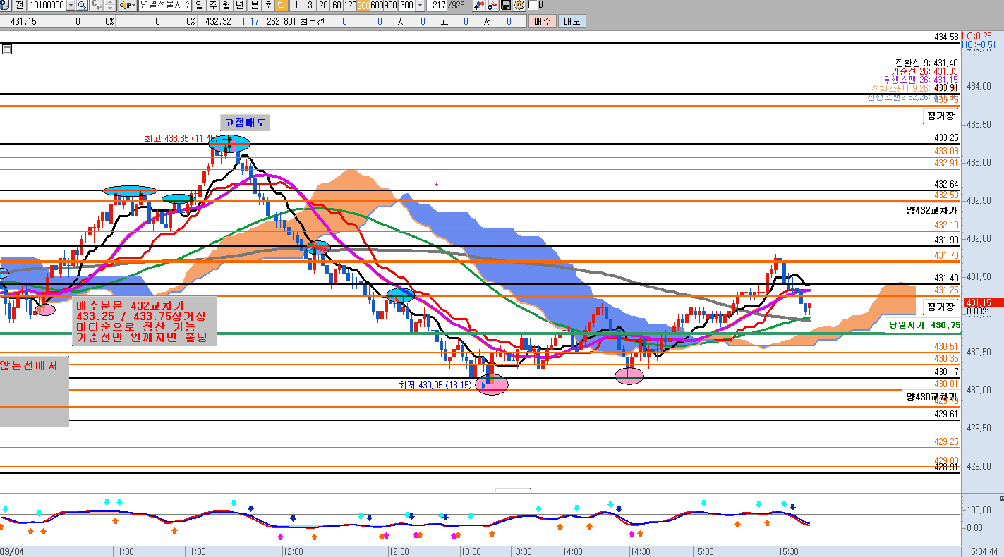Click the grid icon at chart top-left
Viewport: 1004px width, 557px height.
coord(7,49)
